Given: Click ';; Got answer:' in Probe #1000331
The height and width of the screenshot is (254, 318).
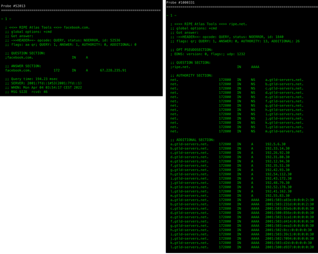Looking at the screenshot, I should pos(184,32).
